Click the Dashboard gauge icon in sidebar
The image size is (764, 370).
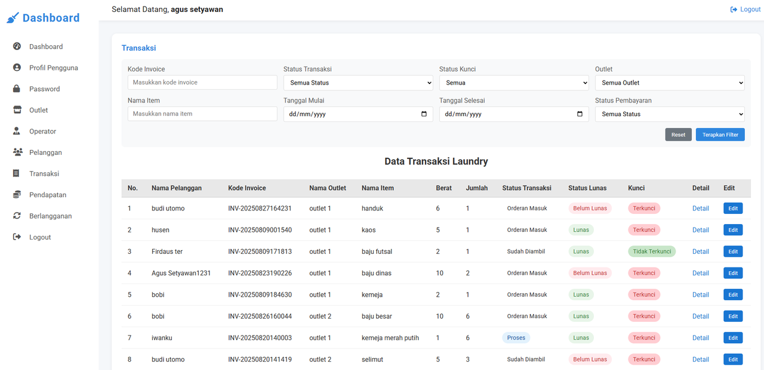pyautogui.click(x=17, y=46)
